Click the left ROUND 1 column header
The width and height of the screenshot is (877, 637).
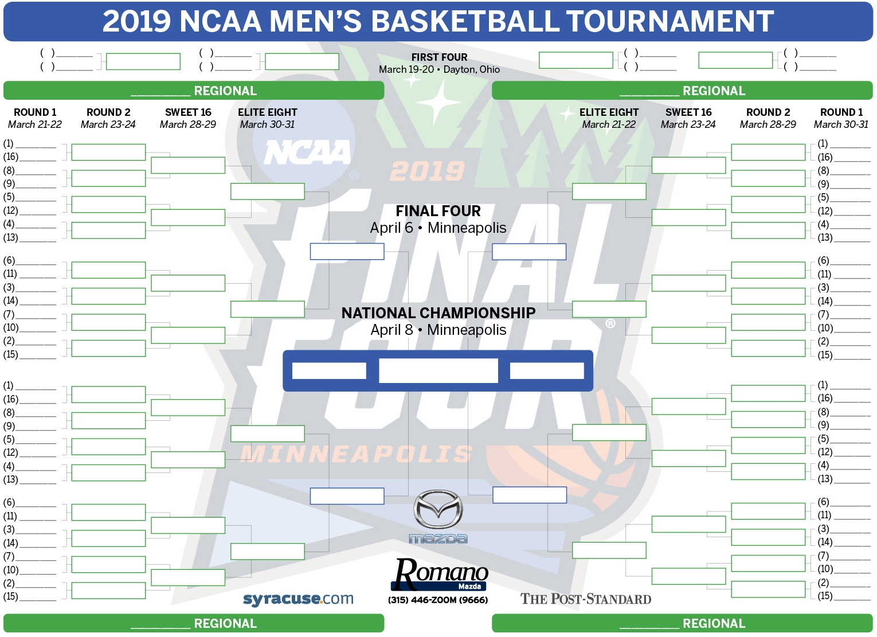coord(35,112)
